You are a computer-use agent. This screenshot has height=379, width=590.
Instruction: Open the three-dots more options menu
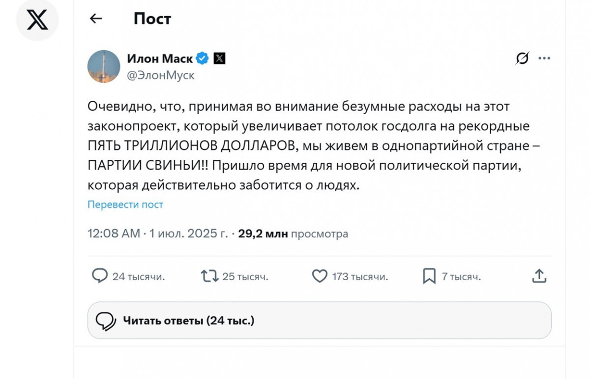544,58
